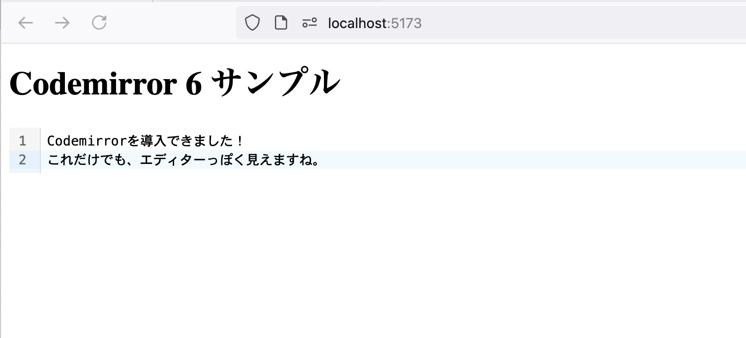Click the tracking protection shield icon
Screen dimensions: 746x338
coord(252,22)
